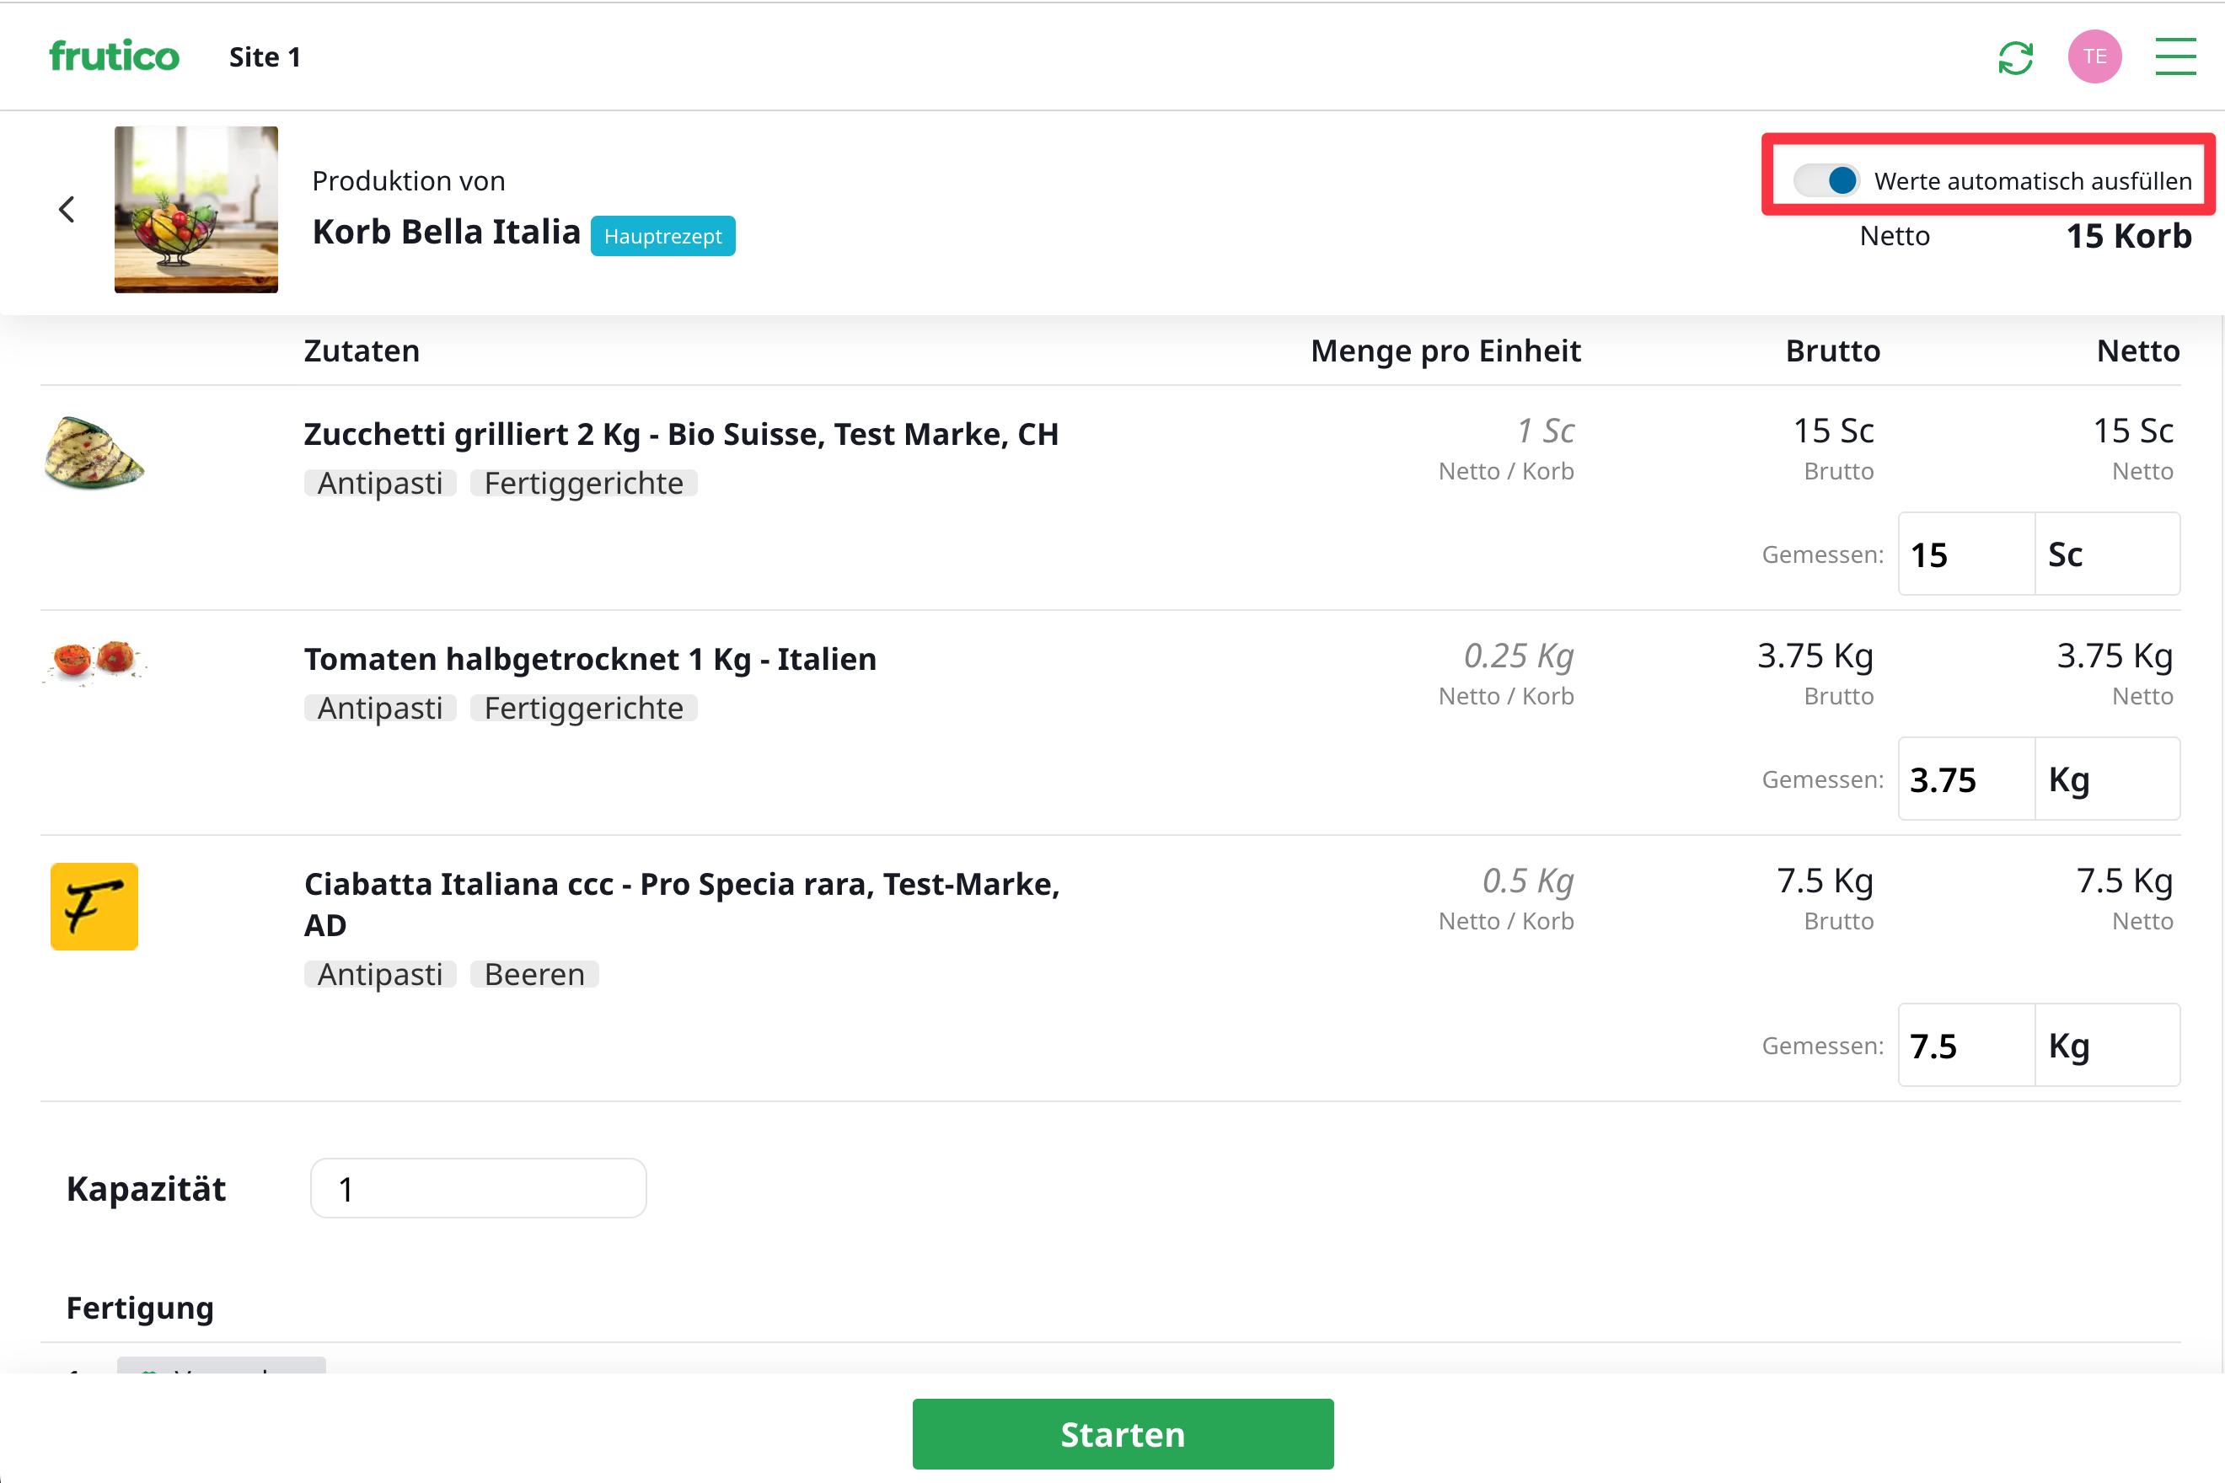The image size is (2225, 1483).
Task: Click the measured 15 value field
Action: click(x=1965, y=554)
